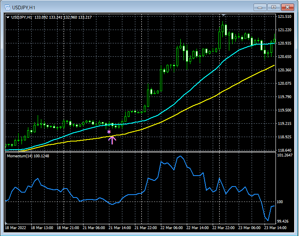Click the OHLC values 133.092 133.241 text
Screen dimensions: 299x236
(x=49, y=17)
